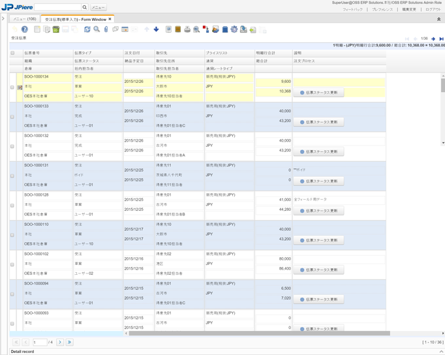This screenshot has height=355, width=445.
Task: Click the scrollbar's right arrow under the grid
Action: tap(443, 333)
